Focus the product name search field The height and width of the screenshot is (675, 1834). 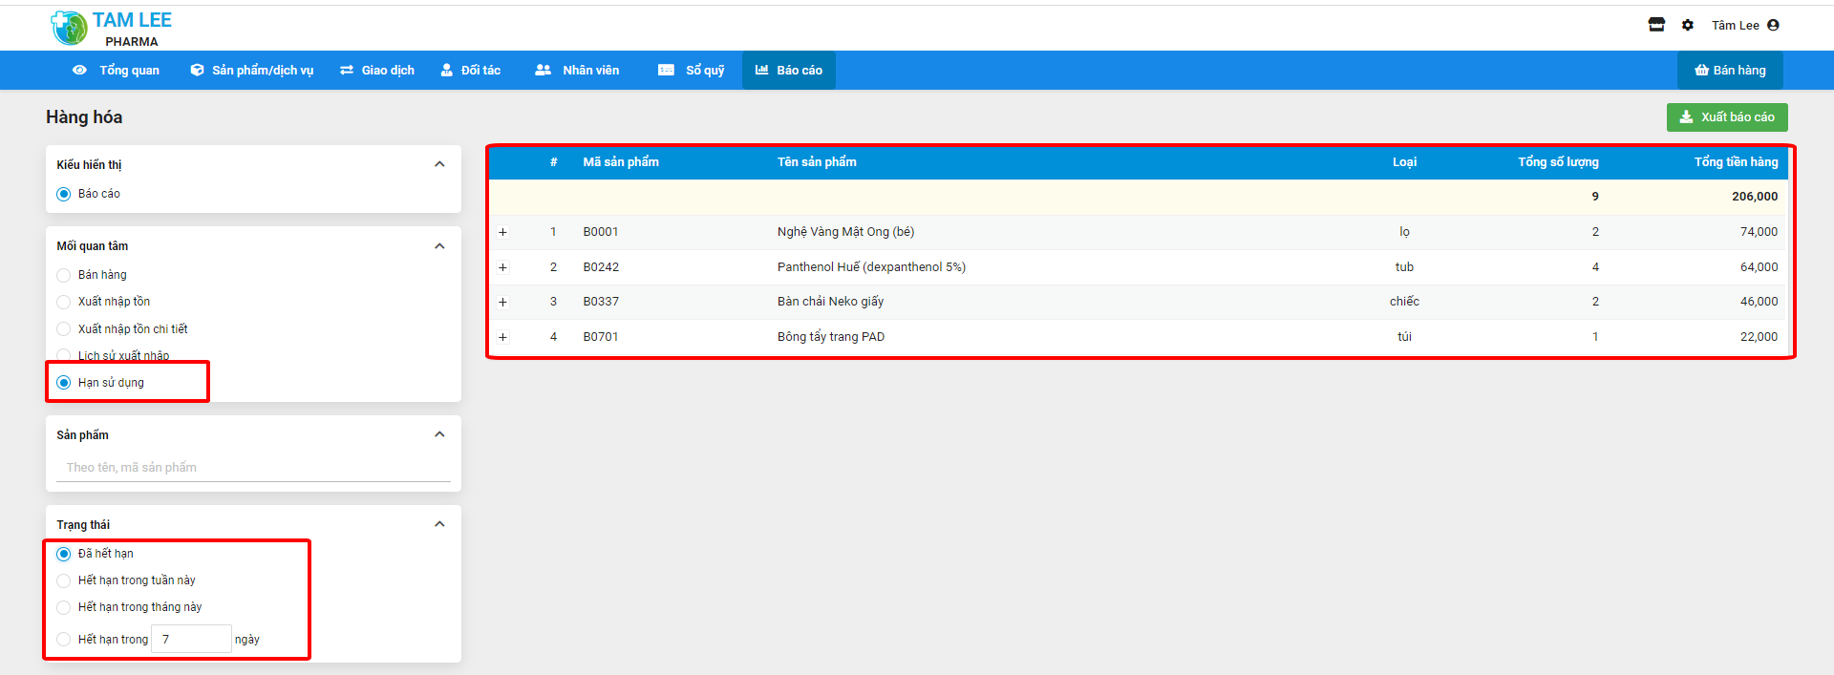click(253, 468)
